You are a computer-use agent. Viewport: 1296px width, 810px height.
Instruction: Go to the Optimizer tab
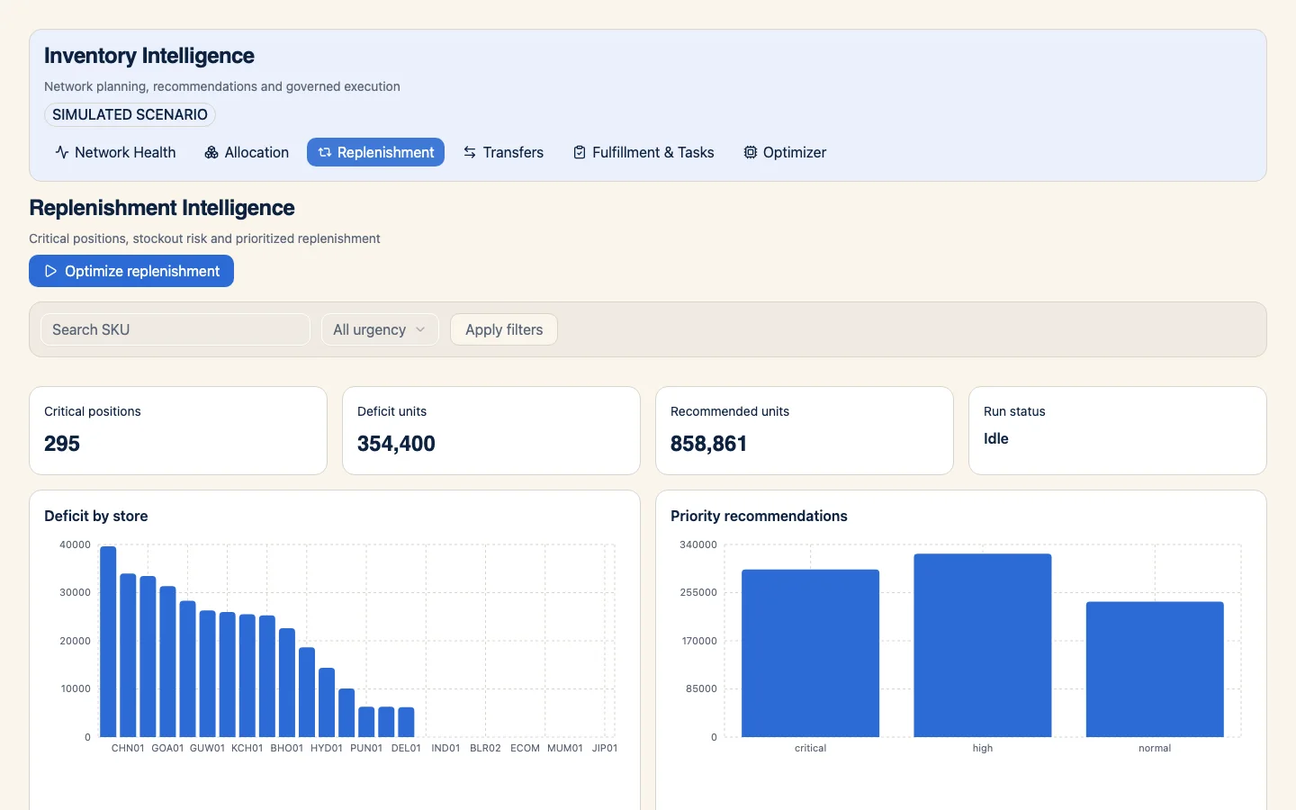[x=785, y=152]
